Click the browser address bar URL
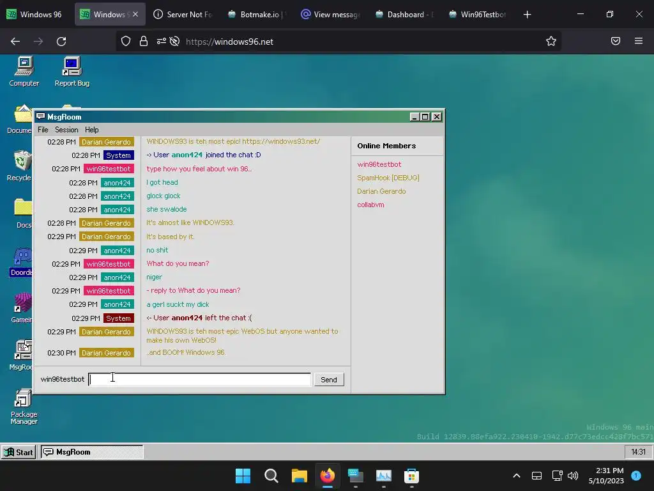The width and height of the screenshot is (654, 491). (230, 42)
